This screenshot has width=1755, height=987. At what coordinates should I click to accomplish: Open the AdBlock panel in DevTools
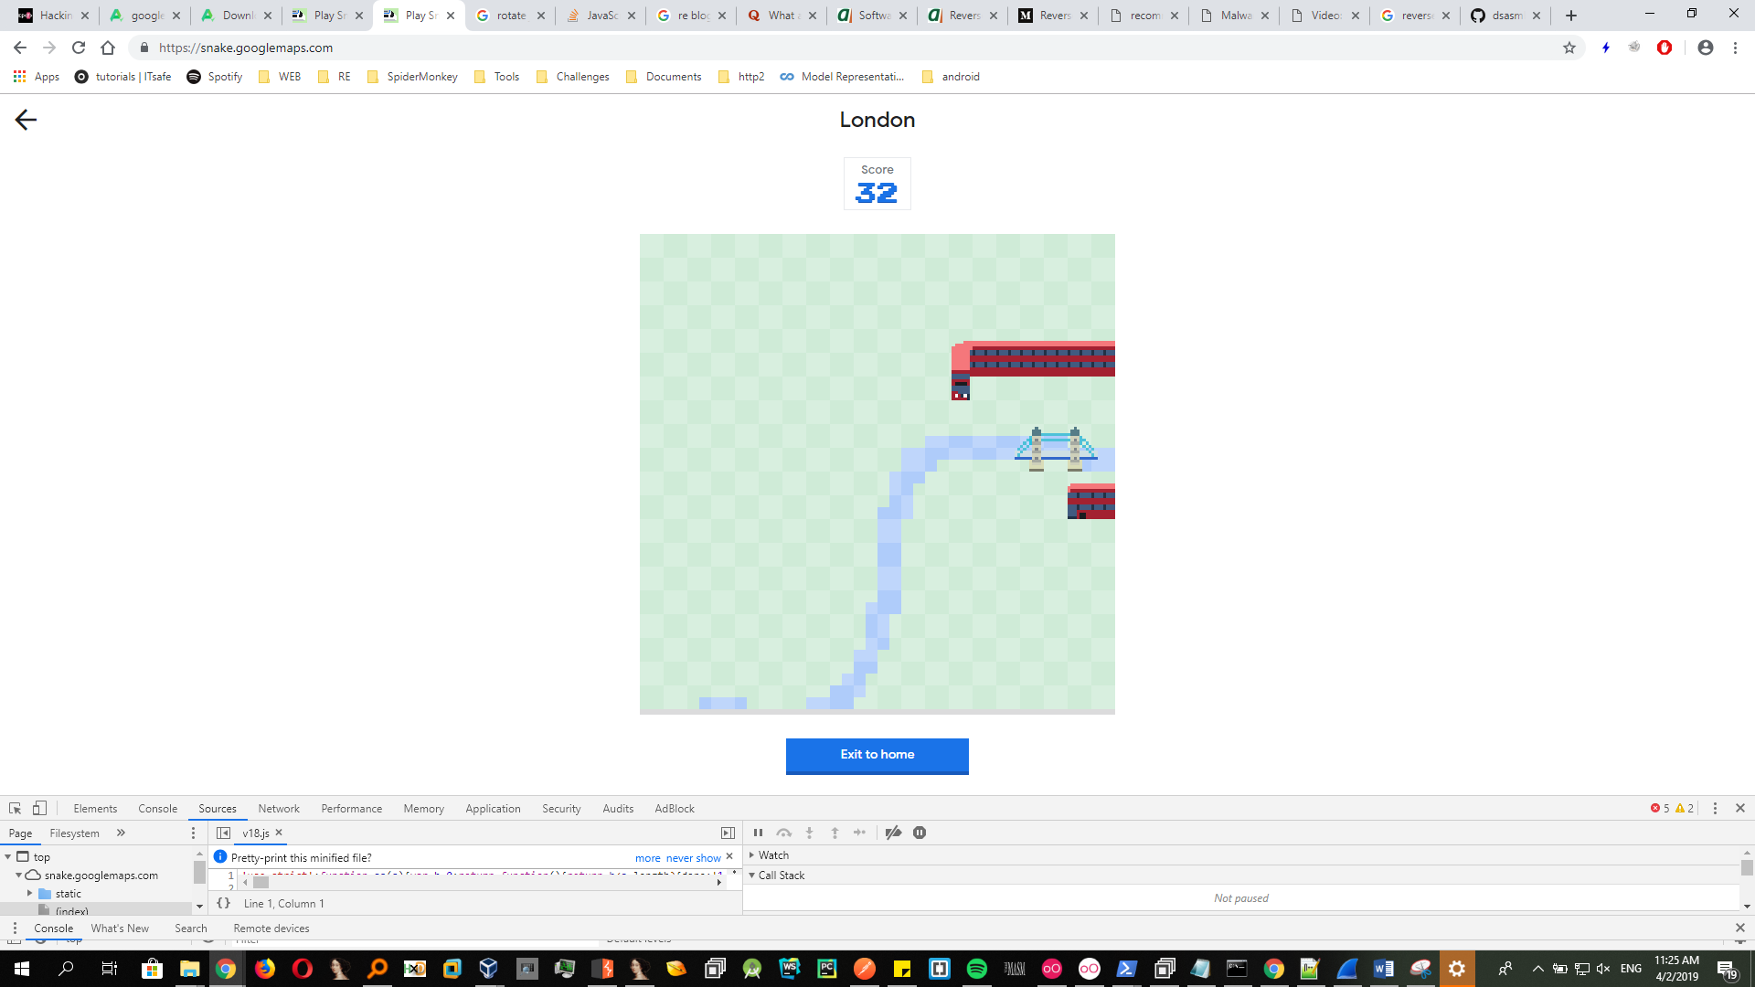click(x=674, y=808)
